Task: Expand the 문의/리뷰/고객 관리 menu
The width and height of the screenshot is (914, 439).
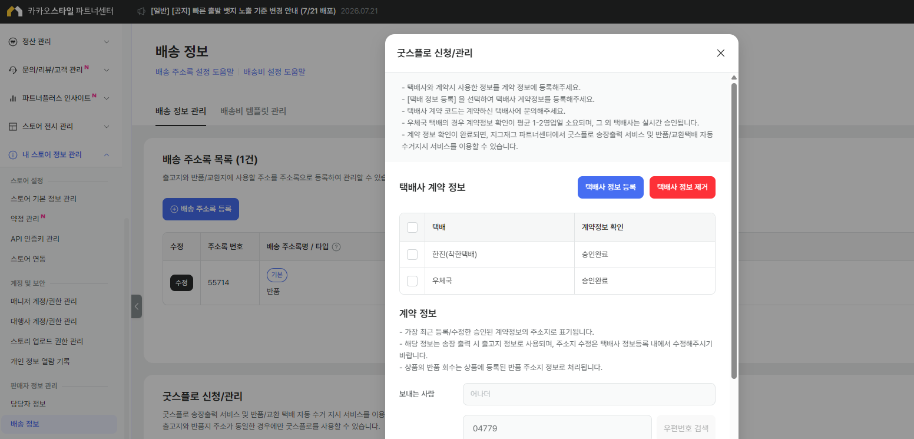Action: click(x=107, y=70)
